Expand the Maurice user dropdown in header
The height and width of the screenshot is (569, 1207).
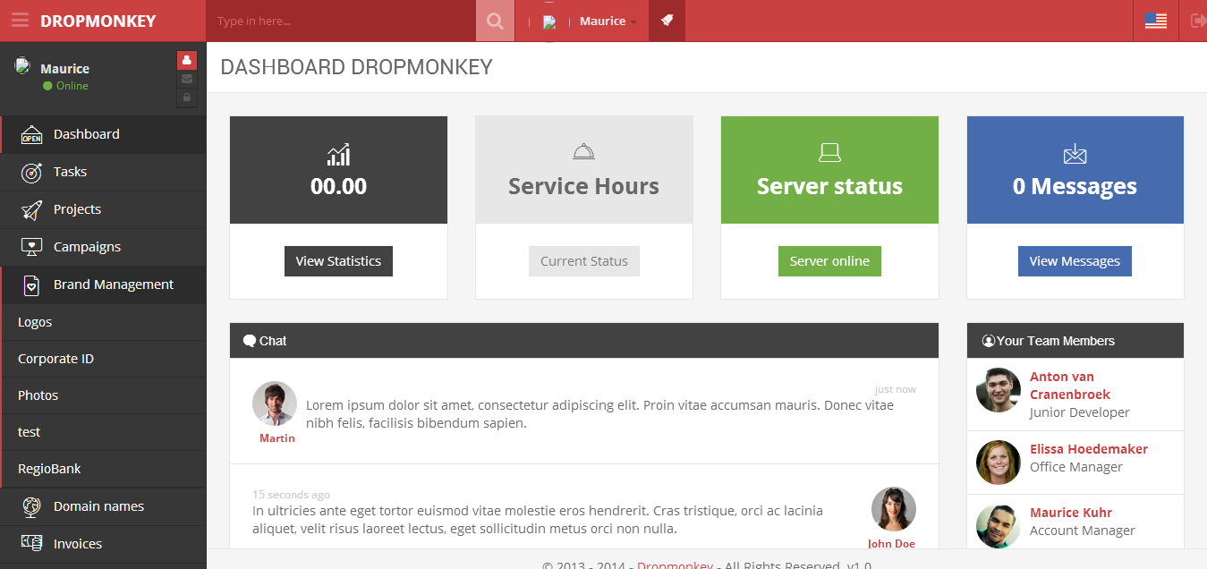coord(608,21)
